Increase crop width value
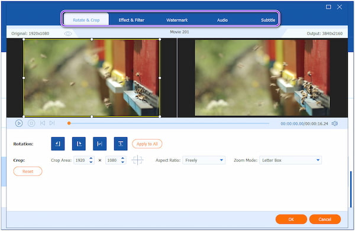355x231 pixels. 91,158
